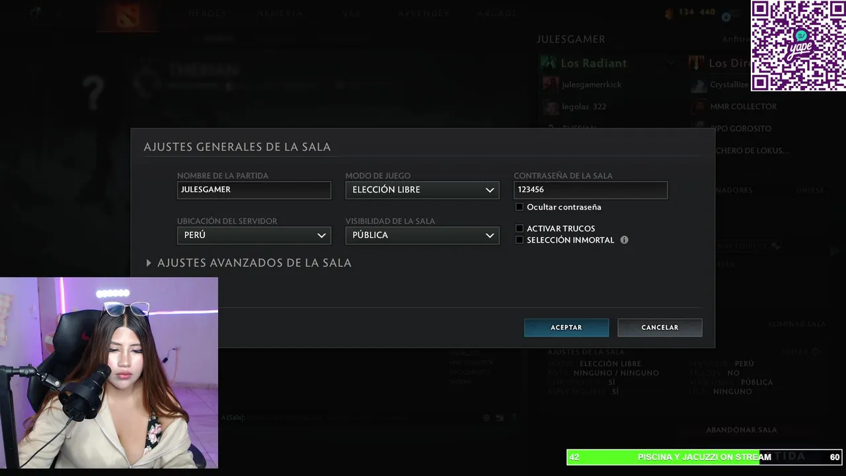Click the streamer webcam overlay

tap(109, 373)
